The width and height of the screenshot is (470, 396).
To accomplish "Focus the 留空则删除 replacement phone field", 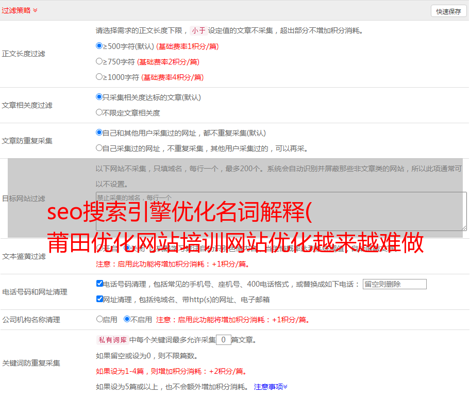I will point(394,284).
